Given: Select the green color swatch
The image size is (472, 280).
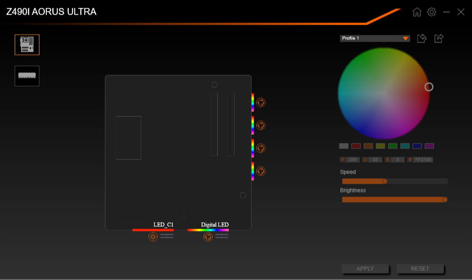Looking at the screenshot, I should click(x=392, y=146).
